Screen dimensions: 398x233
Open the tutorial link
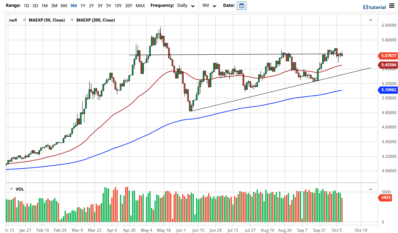coord(377,7)
